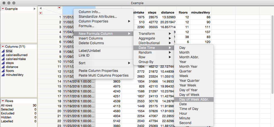
Task: Click the gray left arrow in the table corner
Action: coord(41,8)
